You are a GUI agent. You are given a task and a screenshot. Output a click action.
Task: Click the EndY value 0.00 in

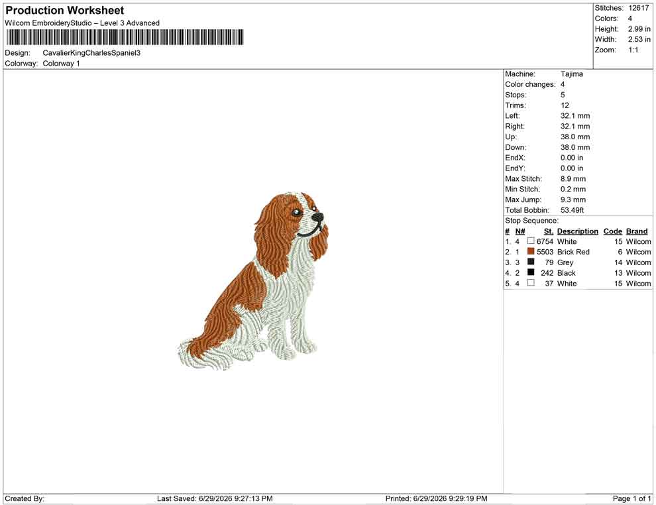[x=571, y=168]
